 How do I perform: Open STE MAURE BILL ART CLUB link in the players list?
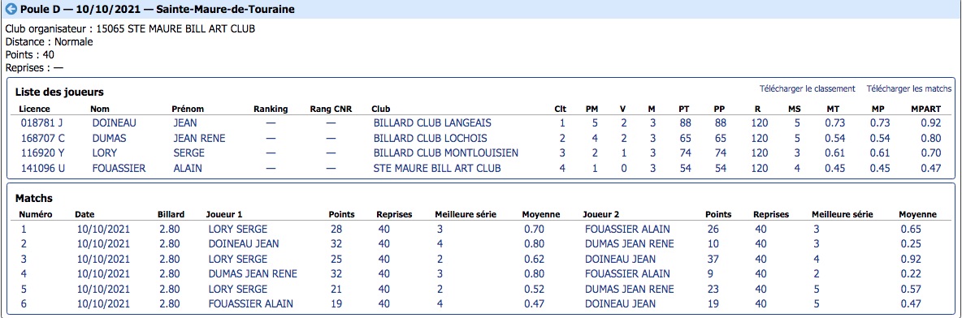click(x=437, y=168)
